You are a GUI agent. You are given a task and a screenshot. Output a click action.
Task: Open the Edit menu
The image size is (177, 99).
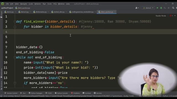coord(12,4)
